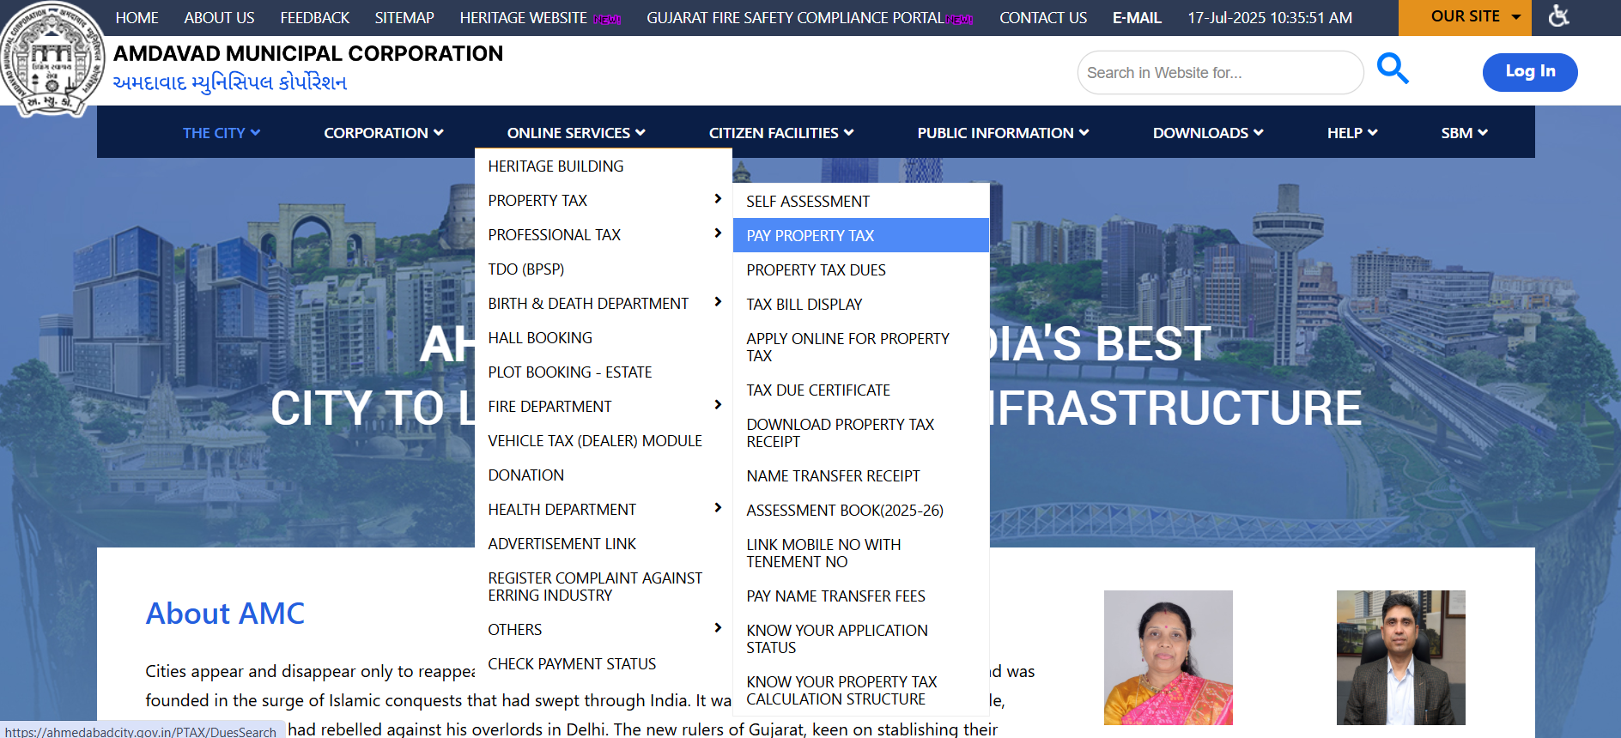1621x738 pixels.
Task: Select TDO (BPSP) menu item
Action: [604, 269]
